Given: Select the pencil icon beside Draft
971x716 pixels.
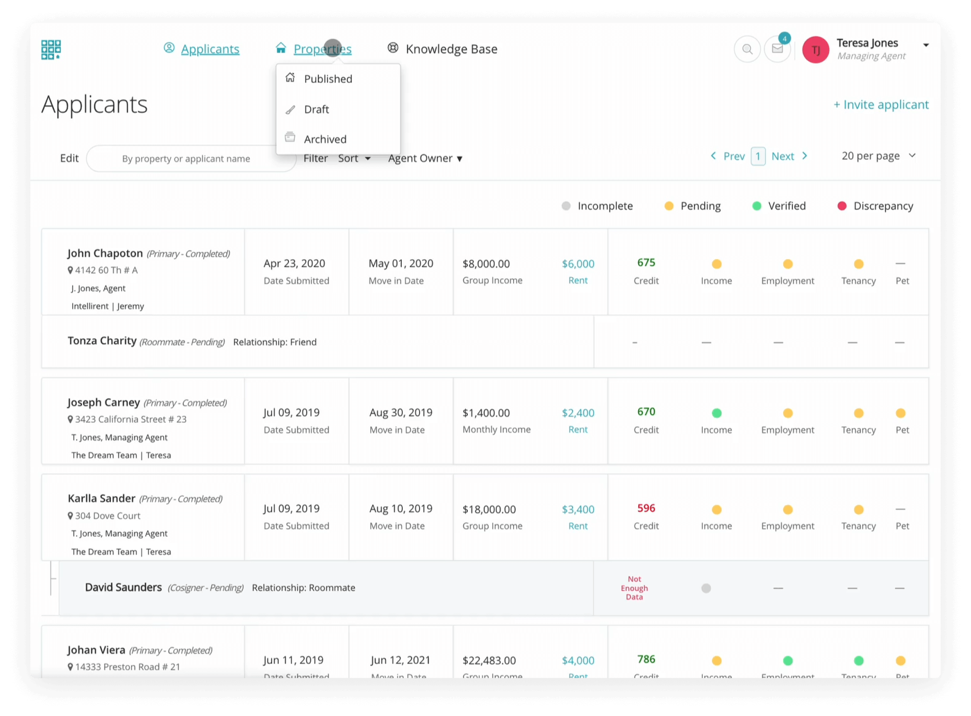Looking at the screenshot, I should [290, 109].
